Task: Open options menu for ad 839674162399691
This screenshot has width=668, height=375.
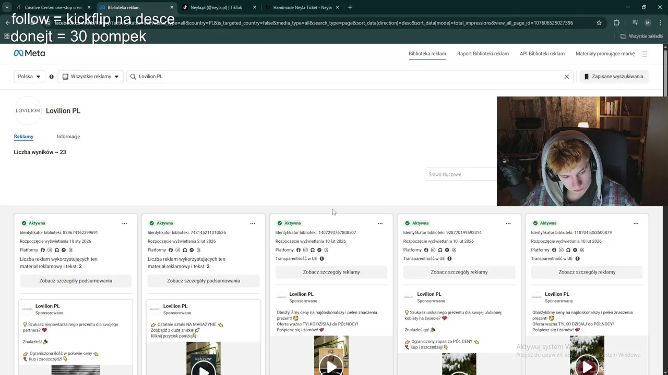Action: point(125,223)
